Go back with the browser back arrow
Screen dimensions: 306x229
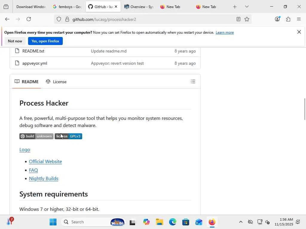coord(7,19)
